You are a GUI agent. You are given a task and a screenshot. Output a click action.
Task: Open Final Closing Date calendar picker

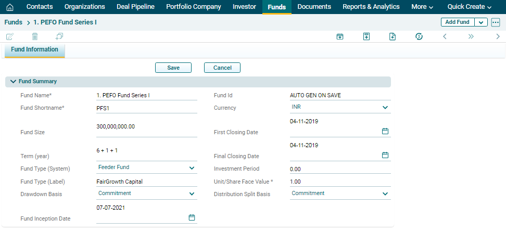coord(385,155)
